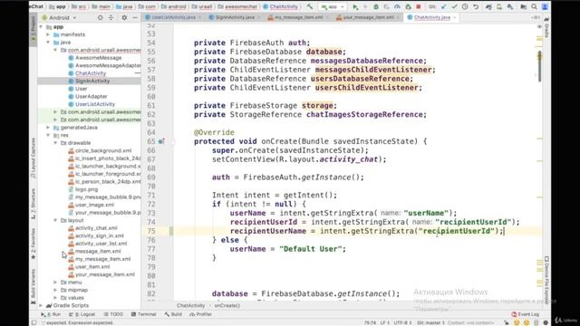Collapse the layout folder

pos(55,220)
